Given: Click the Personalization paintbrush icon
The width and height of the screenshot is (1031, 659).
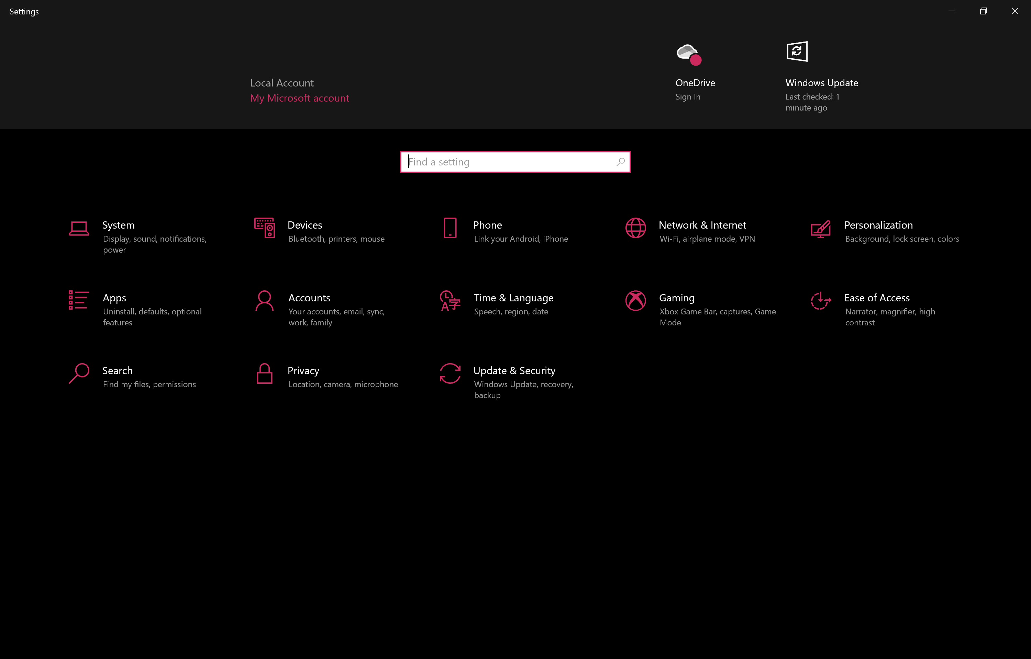Looking at the screenshot, I should 820,229.
